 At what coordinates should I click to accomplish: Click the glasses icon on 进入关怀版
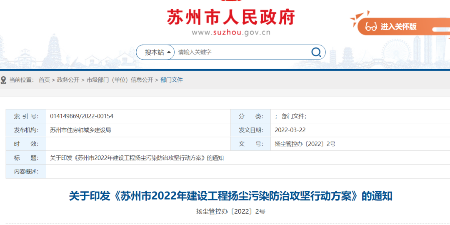coord(371,27)
